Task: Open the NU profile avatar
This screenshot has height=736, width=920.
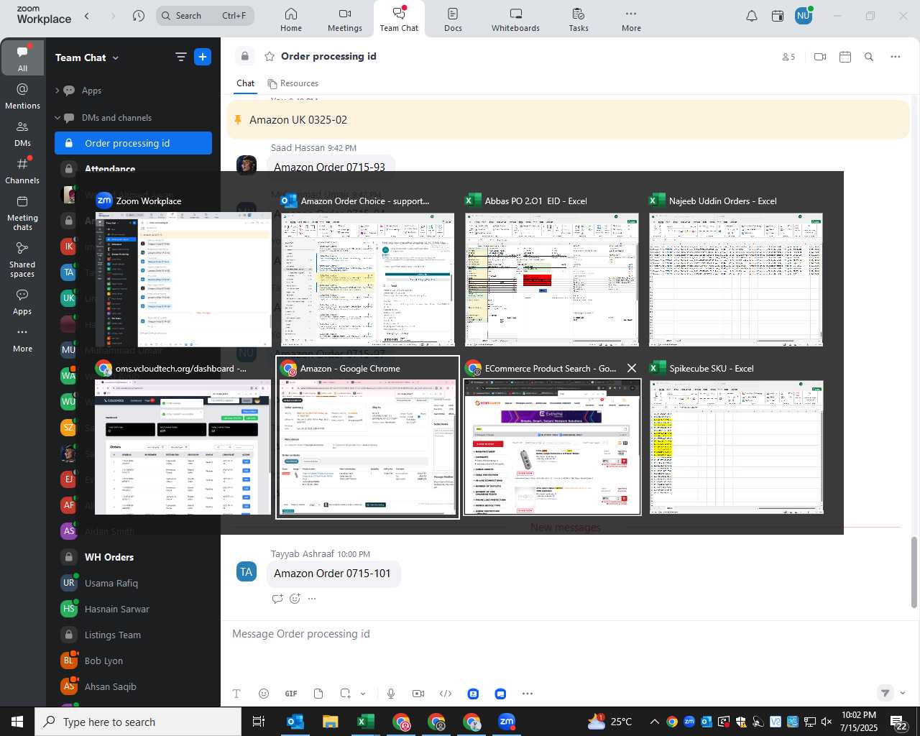Action: click(x=804, y=16)
